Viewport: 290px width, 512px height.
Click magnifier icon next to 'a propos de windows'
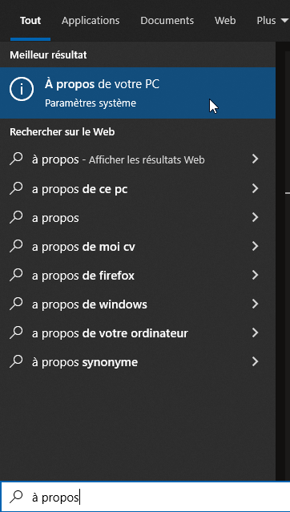[x=16, y=304]
